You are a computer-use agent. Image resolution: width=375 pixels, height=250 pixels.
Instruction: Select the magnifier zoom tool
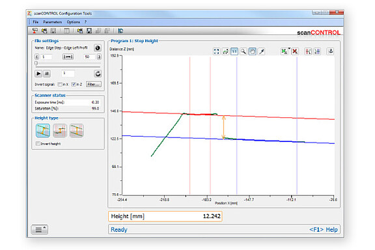click(243, 51)
